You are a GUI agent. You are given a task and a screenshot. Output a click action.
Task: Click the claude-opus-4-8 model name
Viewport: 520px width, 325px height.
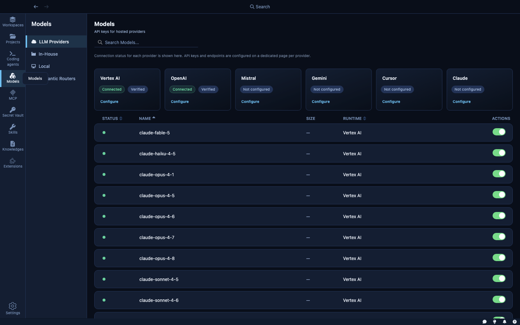tap(157, 258)
